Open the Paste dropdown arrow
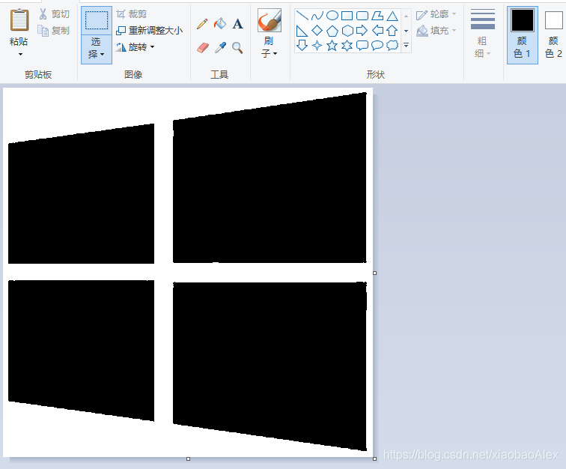Image resolution: width=566 pixels, height=469 pixels. [20, 54]
